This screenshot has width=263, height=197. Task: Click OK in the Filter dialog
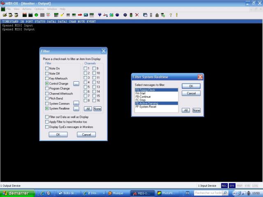pos(58,135)
